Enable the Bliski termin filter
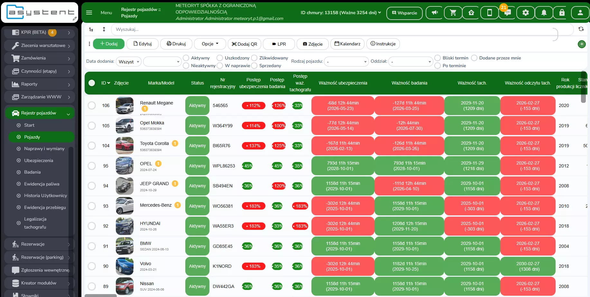Screen dimensions: 590x297 click(438, 58)
